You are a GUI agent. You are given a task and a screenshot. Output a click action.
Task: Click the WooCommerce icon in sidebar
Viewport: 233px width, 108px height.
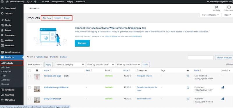(x=2, y=52)
